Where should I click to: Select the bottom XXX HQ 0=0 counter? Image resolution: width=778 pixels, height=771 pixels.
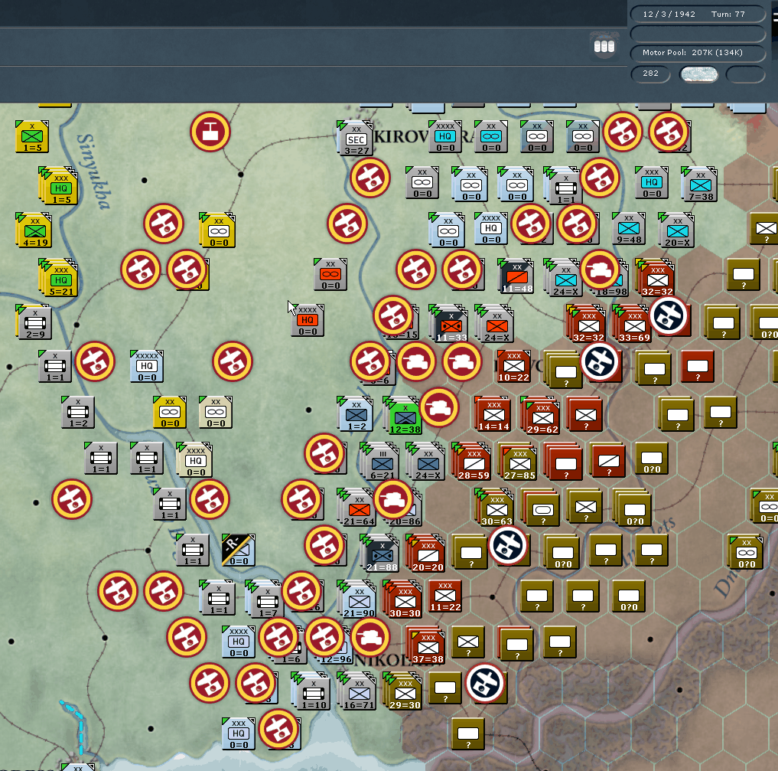pyautogui.click(x=239, y=733)
